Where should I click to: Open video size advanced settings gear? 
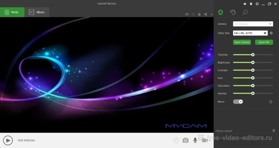[x=271, y=33]
